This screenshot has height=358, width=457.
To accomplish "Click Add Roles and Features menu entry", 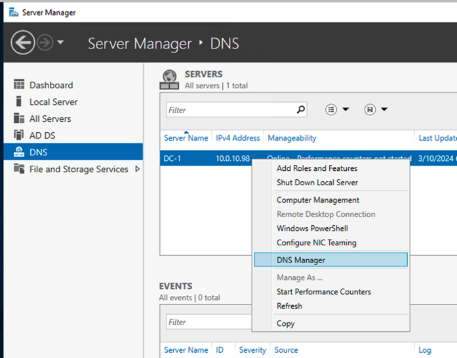I will (317, 169).
